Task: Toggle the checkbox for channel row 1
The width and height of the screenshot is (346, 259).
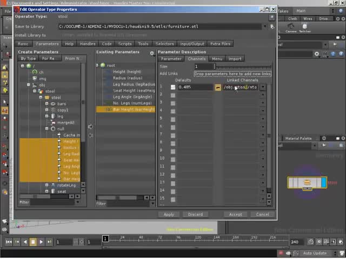Action: 173,87
